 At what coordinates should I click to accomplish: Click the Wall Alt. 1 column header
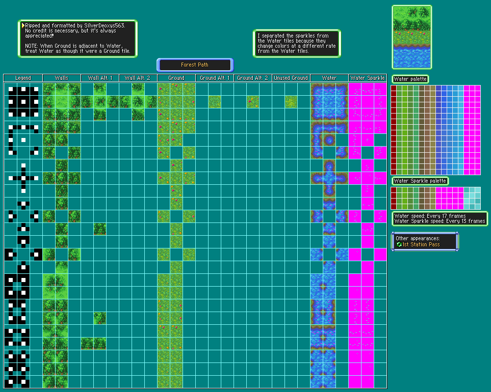(x=100, y=78)
